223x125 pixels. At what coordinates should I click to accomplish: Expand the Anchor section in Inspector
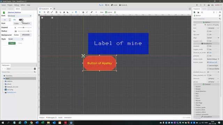[x=198, y=86]
